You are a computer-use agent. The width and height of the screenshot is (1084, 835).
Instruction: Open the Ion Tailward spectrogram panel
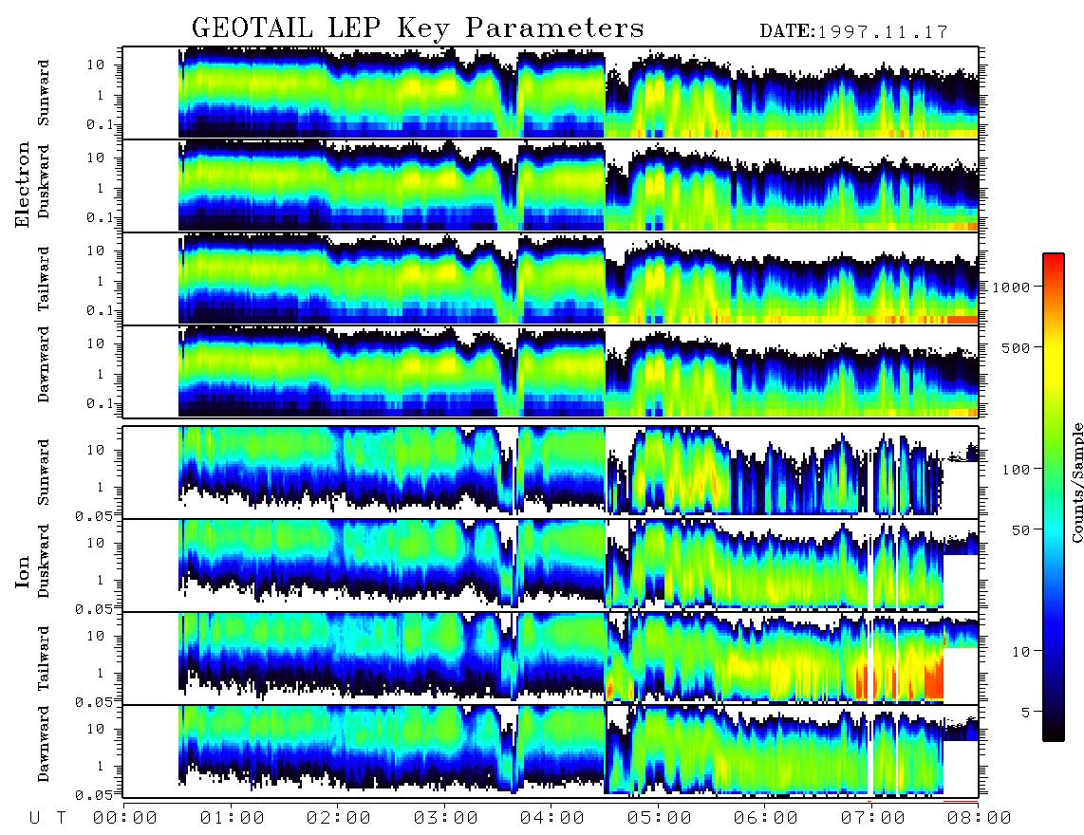(551, 659)
